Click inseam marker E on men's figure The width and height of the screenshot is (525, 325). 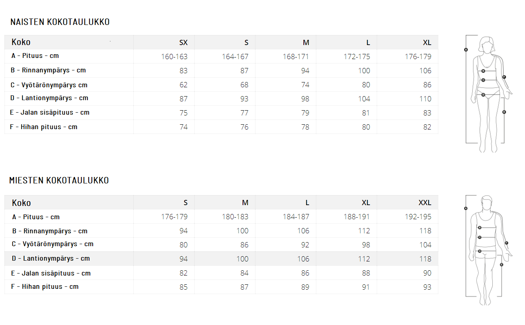coord(501,265)
